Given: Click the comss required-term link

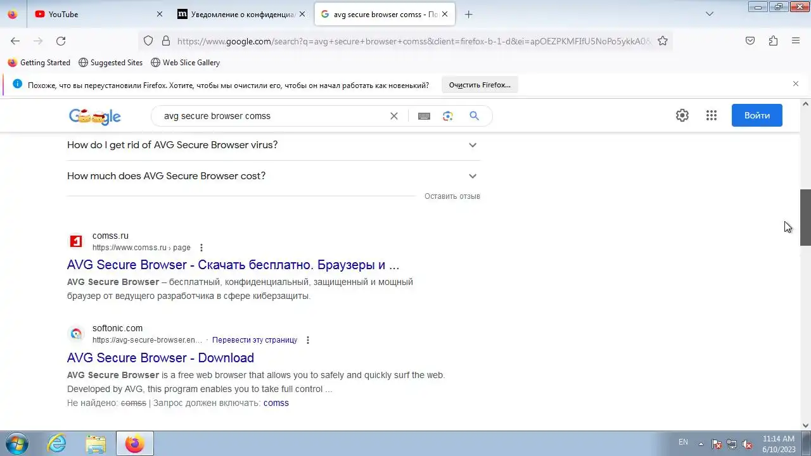Looking at the screenshot, I should click(x=276, y=403).
